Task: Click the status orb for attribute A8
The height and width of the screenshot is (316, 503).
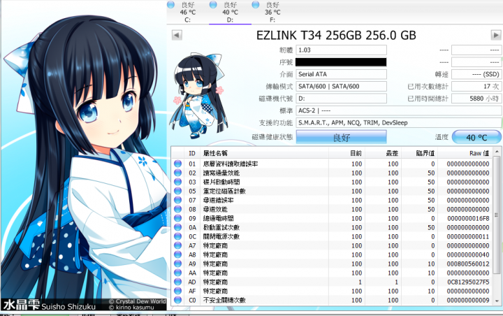Action: (x=177, y=254)
